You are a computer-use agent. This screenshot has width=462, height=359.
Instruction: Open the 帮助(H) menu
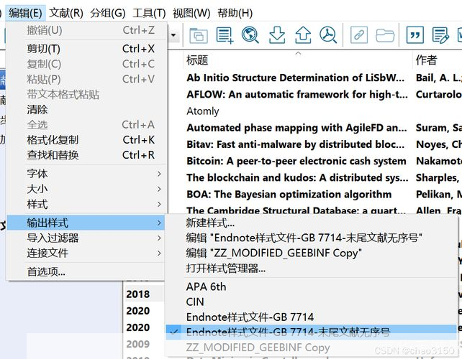point(235,13)
